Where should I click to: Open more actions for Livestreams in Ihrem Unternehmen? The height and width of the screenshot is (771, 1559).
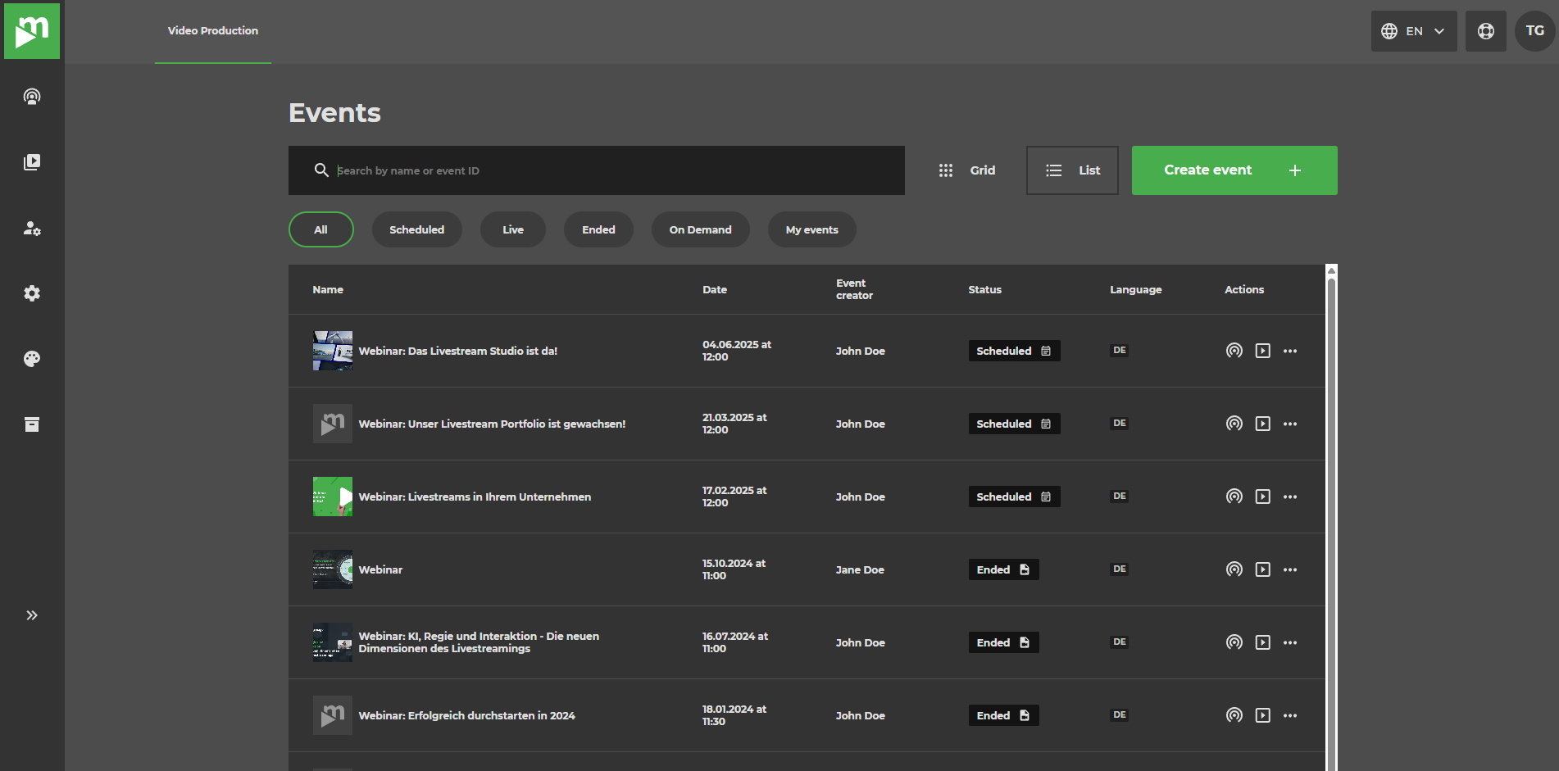click(1290, 497)
